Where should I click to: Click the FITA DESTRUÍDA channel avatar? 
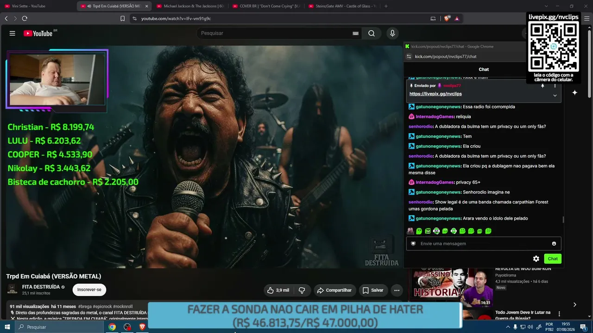coord(12,290)
